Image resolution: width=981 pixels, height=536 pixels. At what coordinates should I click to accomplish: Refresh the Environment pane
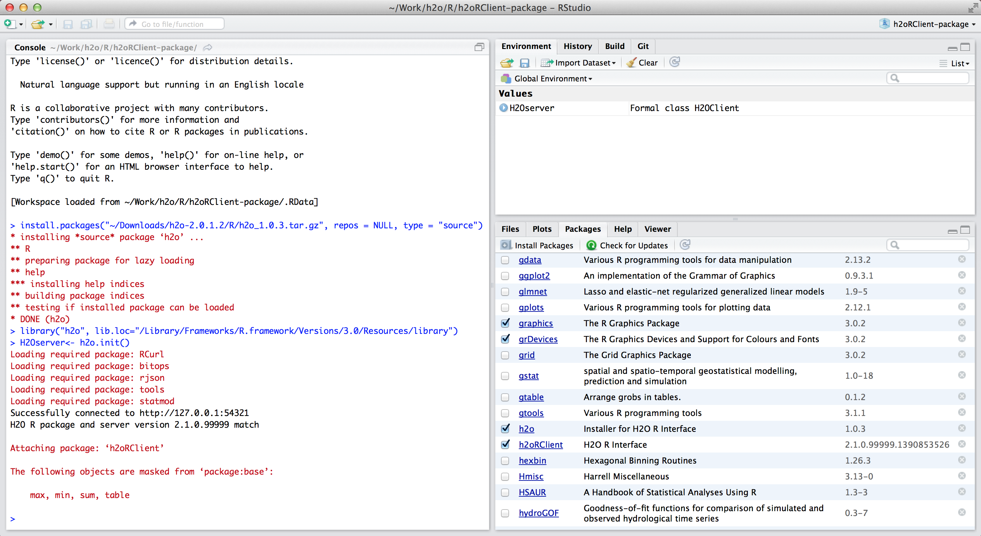pyautogui.click(x=674, y=62)
